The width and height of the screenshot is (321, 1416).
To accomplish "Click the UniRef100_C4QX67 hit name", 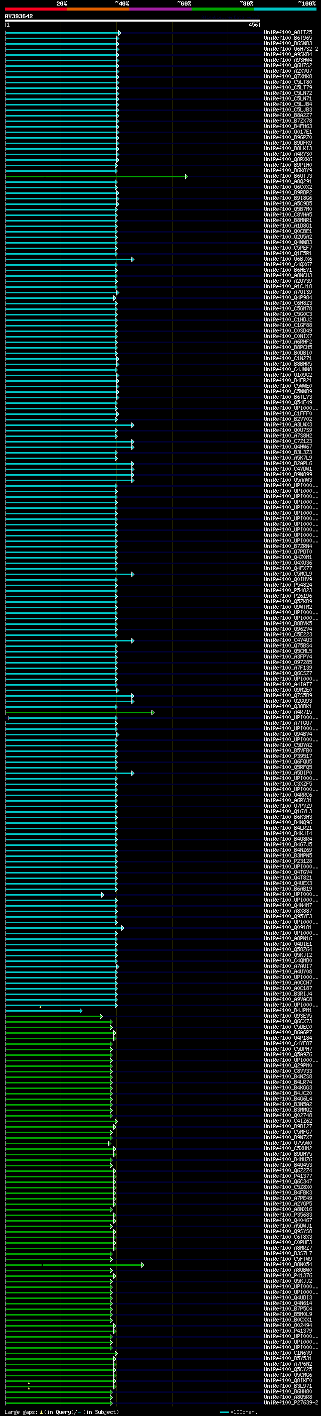I will click(x=288, y=264).
